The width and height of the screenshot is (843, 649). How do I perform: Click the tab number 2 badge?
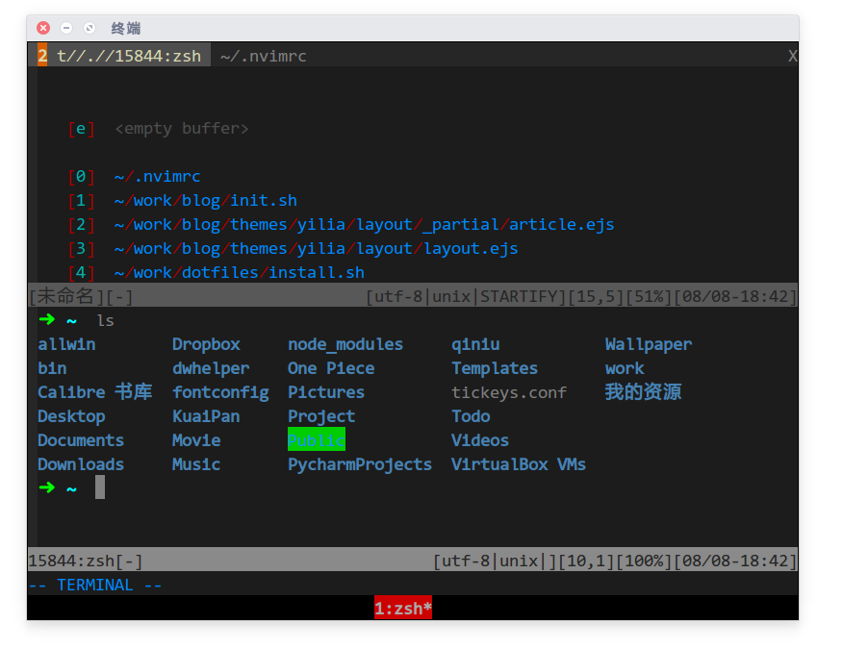[x=42, y=56]
